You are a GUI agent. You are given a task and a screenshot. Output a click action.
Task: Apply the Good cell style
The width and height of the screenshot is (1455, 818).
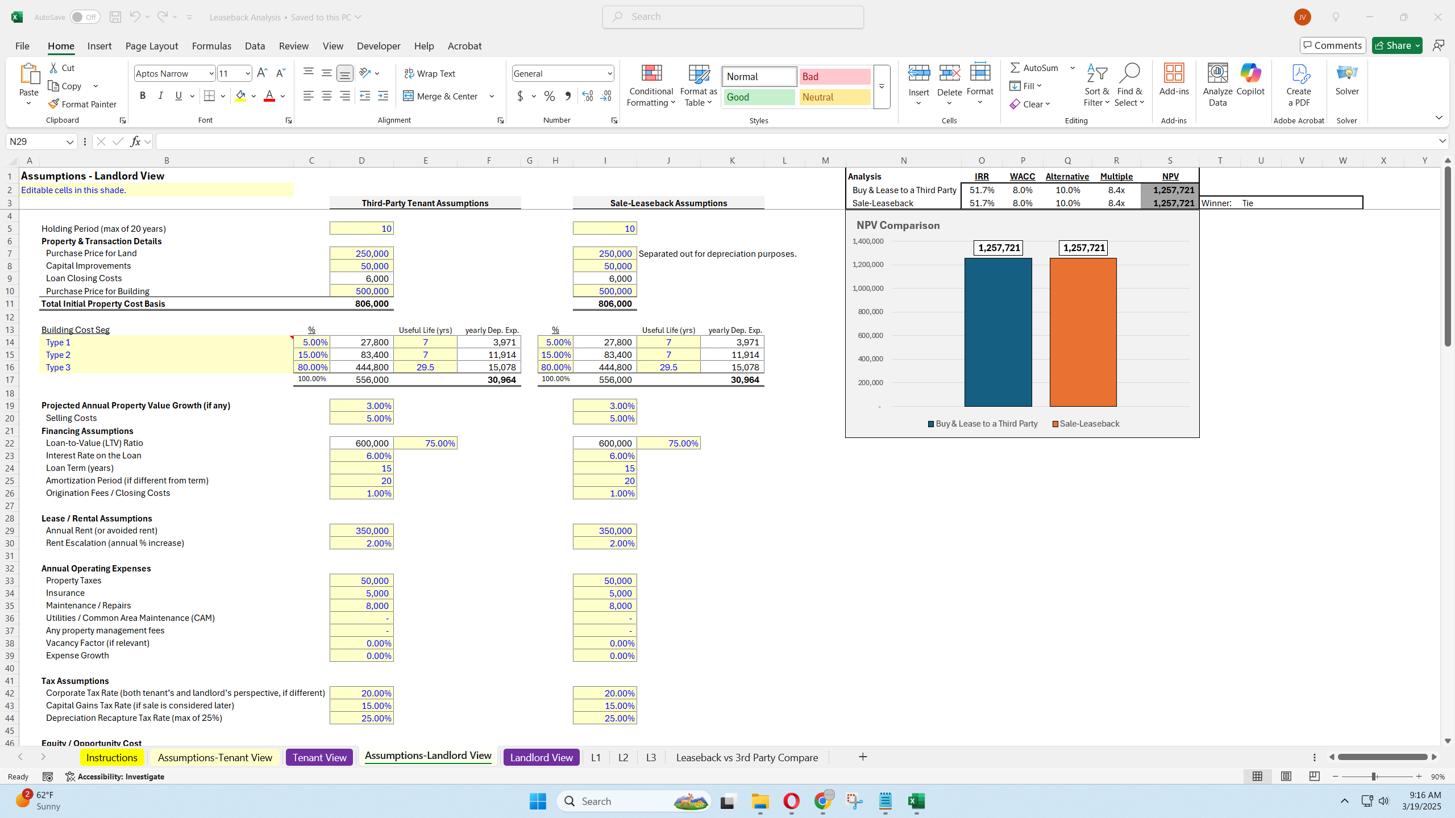759,97
